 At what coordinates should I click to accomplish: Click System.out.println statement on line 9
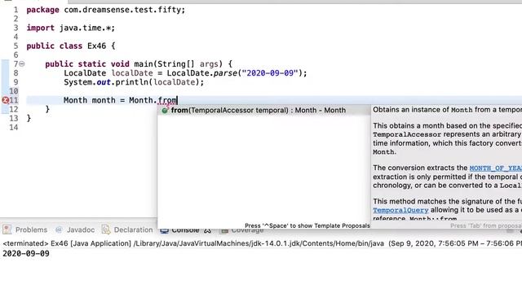(134, 82)
